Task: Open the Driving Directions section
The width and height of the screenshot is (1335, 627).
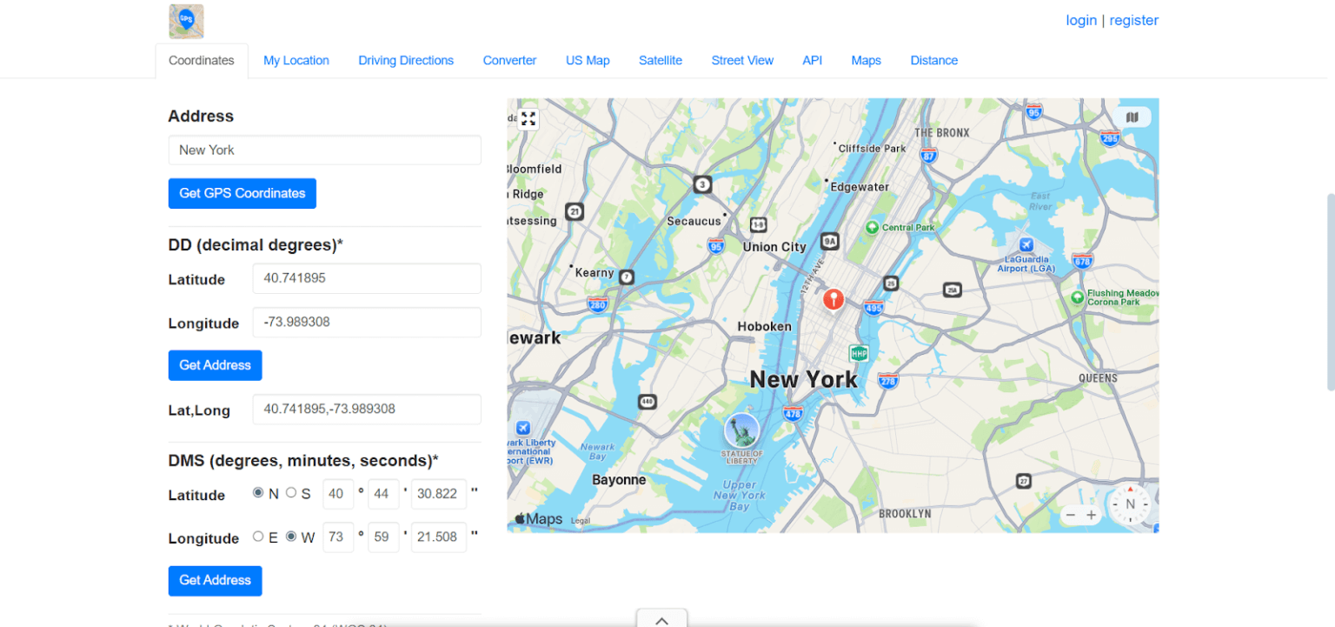Action: point(406,60)
